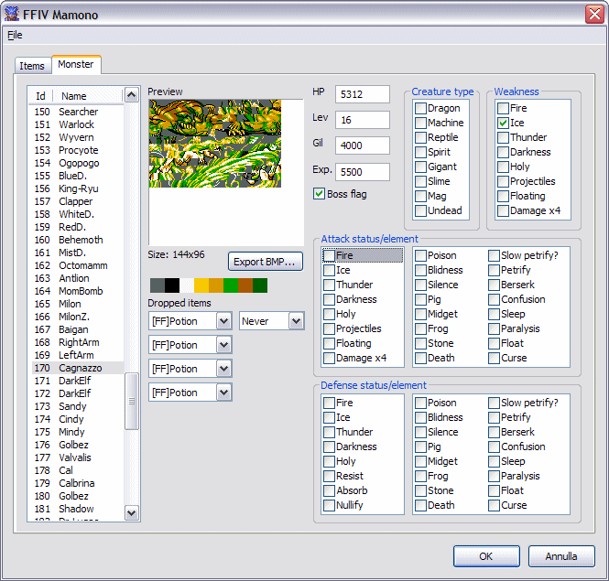The image size is (609, 581).
Task: Select the yellow palette color swatch
Action: (201, 285)
